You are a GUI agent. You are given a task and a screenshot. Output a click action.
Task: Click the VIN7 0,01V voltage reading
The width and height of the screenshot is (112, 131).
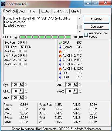click(x=85, y=122)
